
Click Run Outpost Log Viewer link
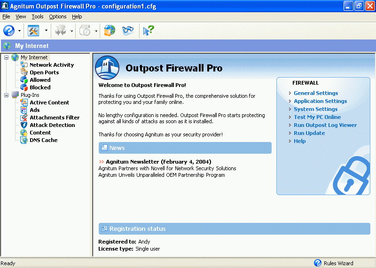click(325, 125)
